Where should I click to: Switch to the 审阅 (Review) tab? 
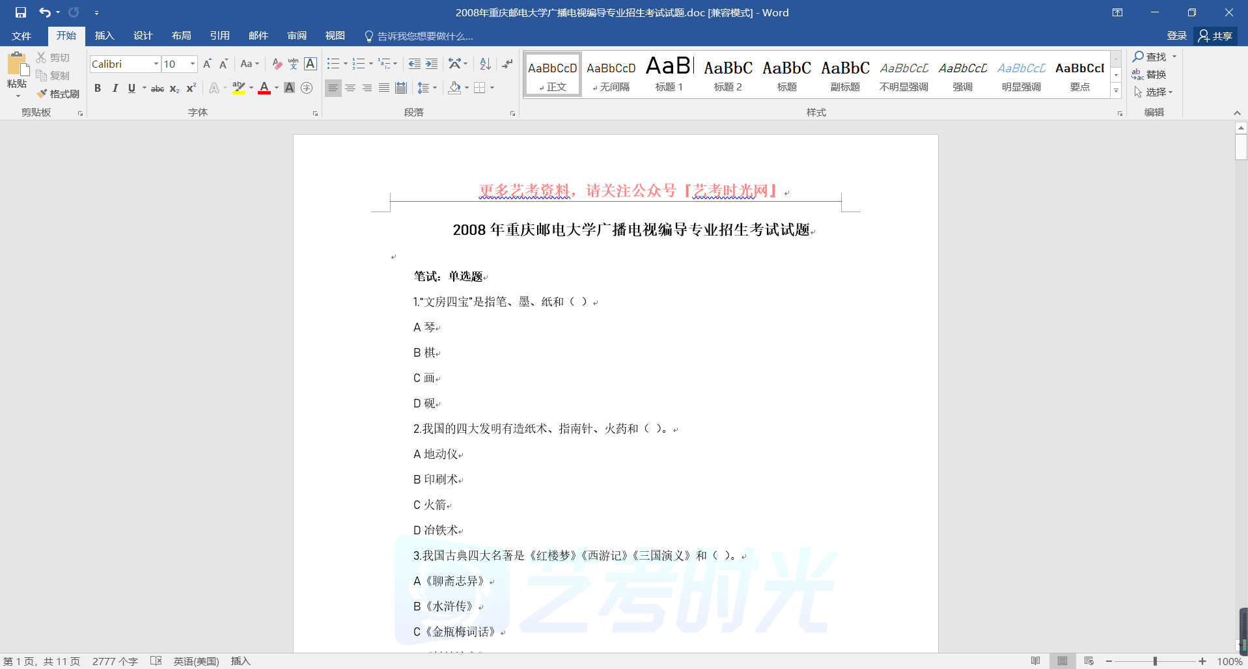coord(297,36)
